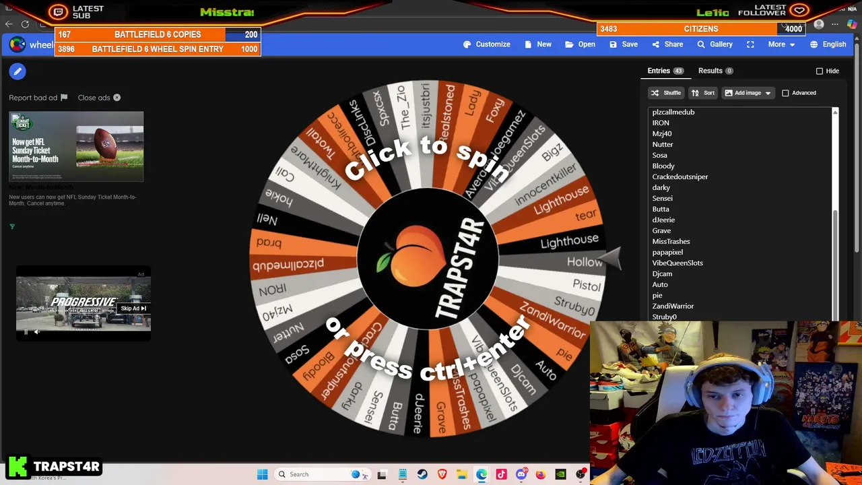862x485 pixels.
Task: Open the English language selector
Action: (x=828, y=44)
